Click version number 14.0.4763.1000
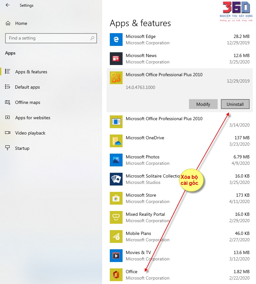 tap(140, 87)
